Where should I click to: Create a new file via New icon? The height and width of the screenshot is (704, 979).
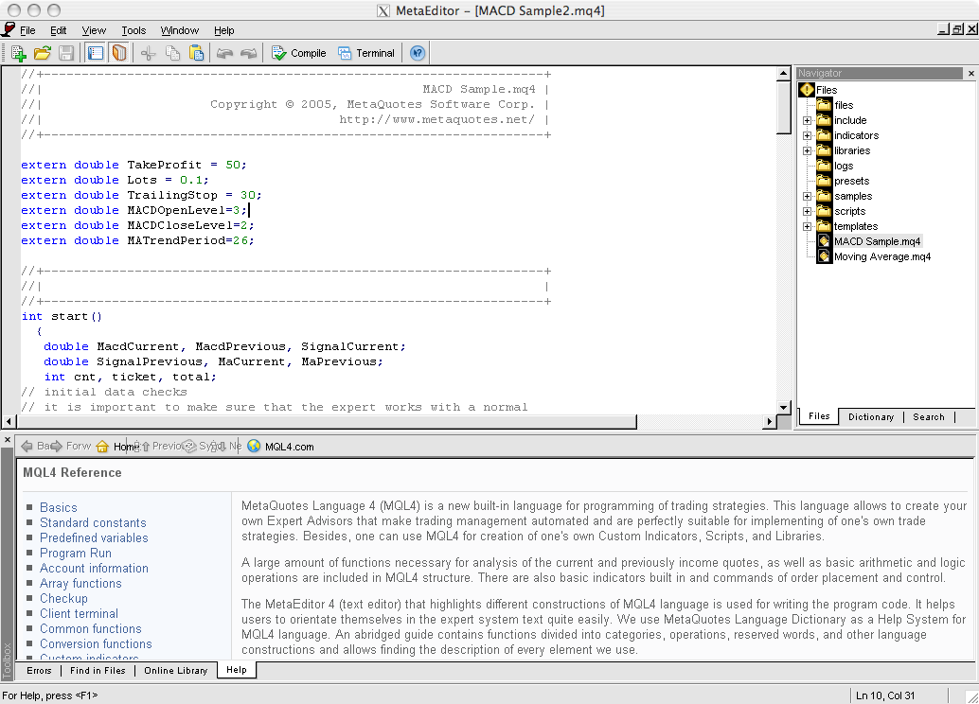coord(20,53)
